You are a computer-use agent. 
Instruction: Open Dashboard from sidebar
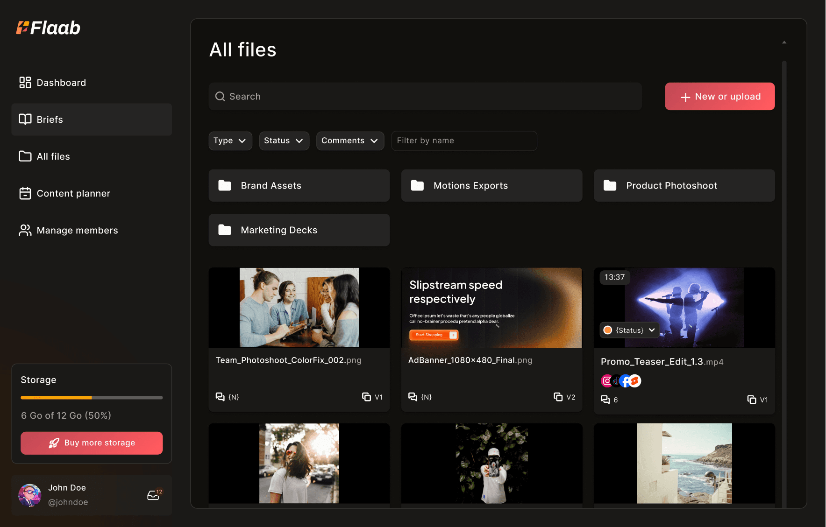tap(92, 83)
